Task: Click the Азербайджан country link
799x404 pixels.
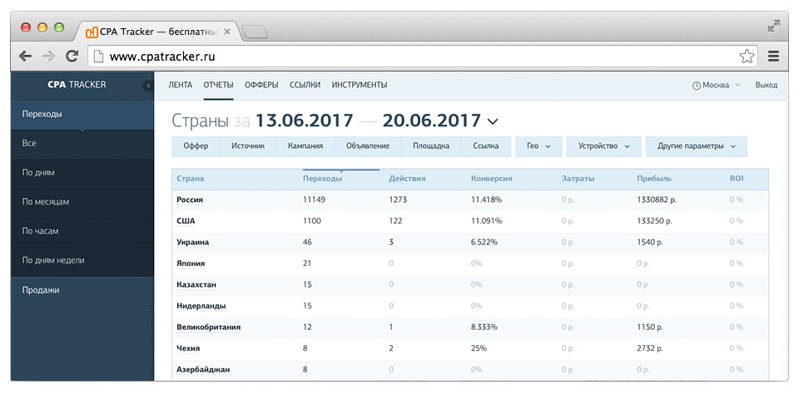Action: [x=203, y=370]
